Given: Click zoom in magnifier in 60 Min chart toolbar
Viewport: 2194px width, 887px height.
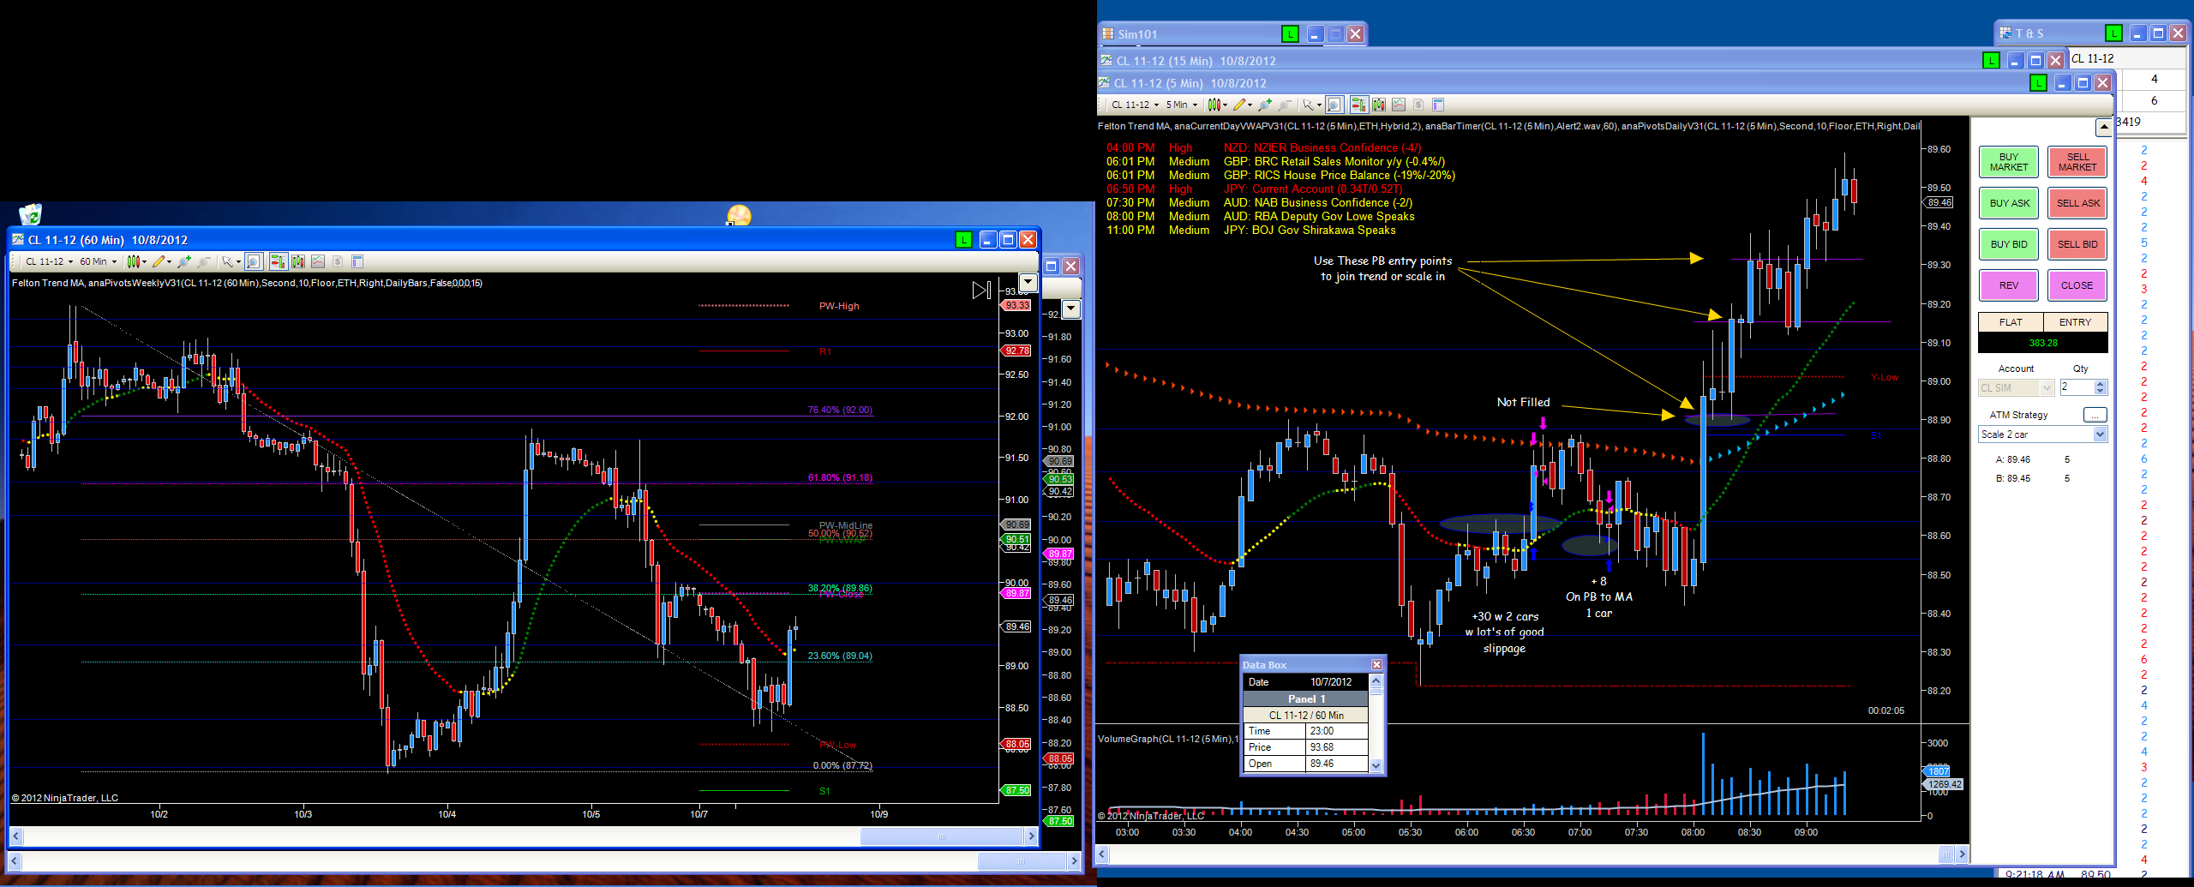Looking at the screenshot, I should (184, 261).
